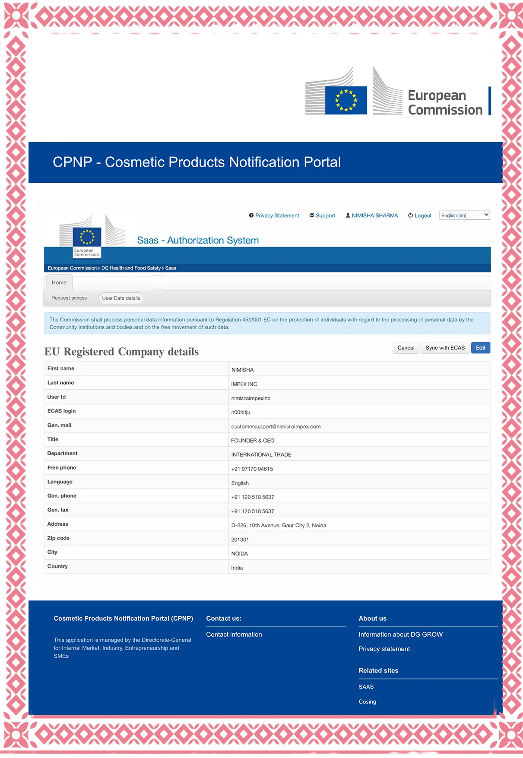This screenshot has width=523, height=758.
Task: Click the Zip code value 201301
Action: point(240,539)
